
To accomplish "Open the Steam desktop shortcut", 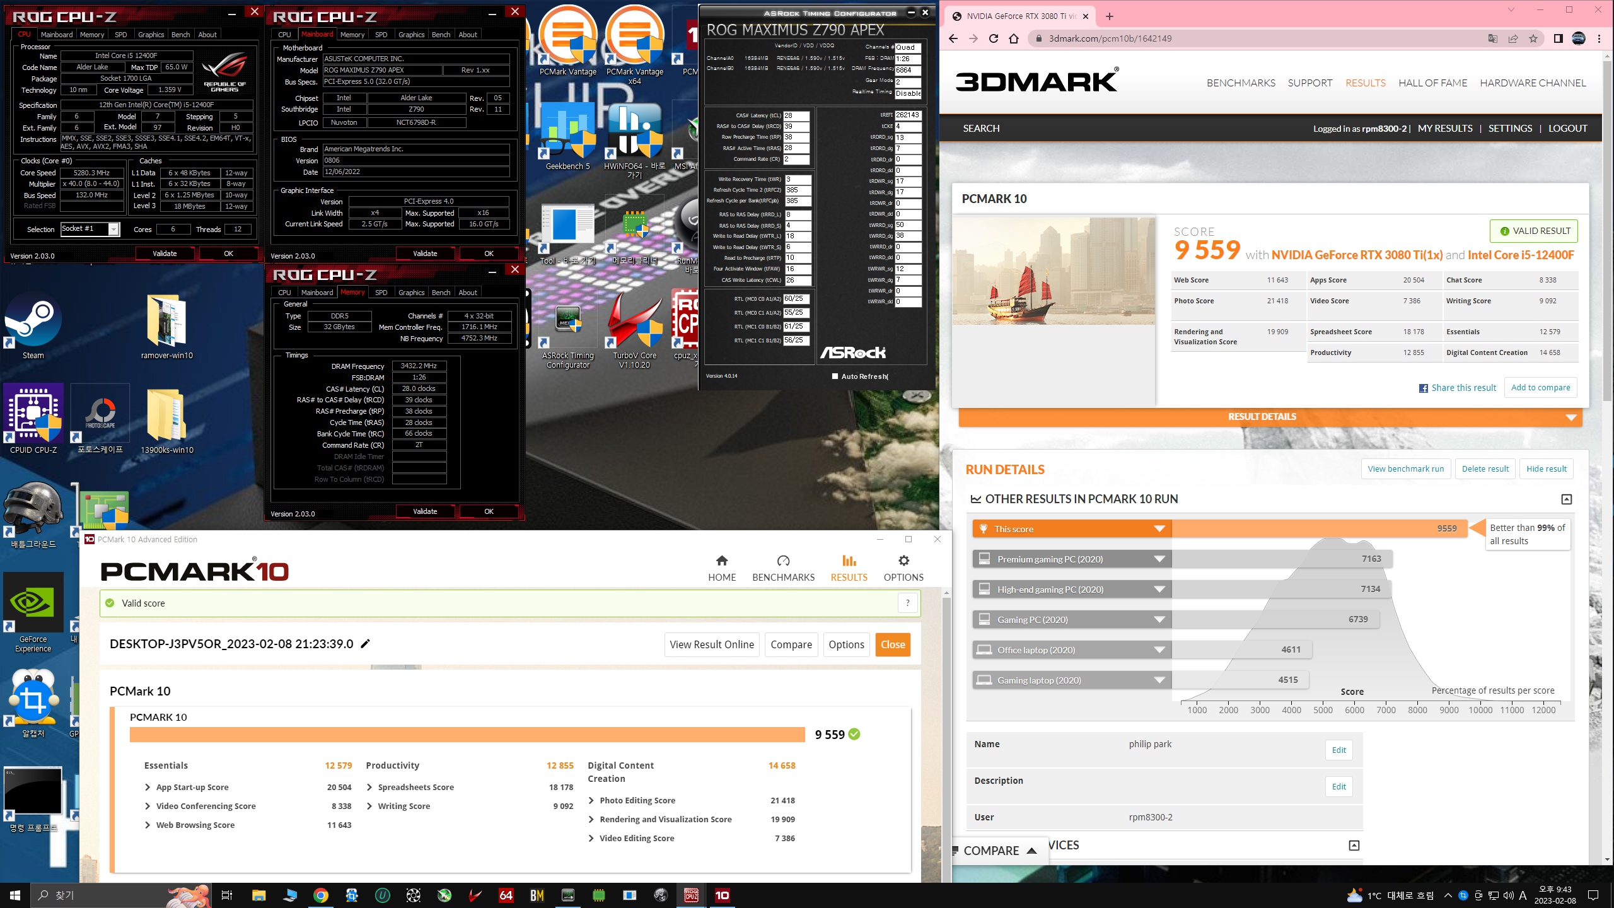I will click(33, 327).
